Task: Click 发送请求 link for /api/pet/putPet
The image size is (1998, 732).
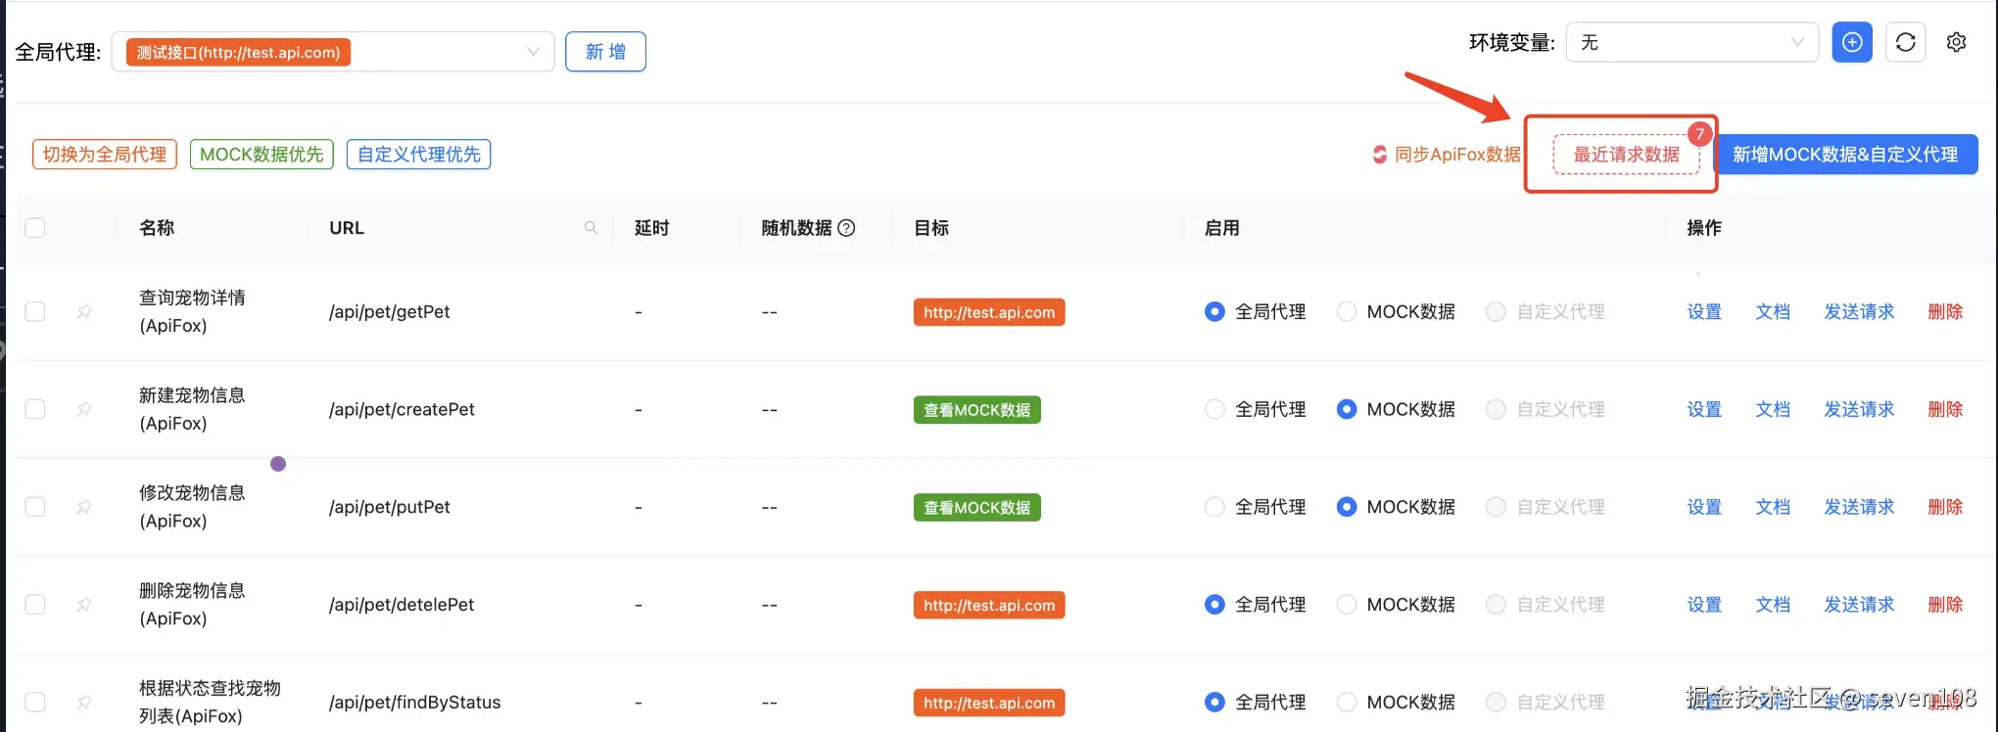Action: [1858, 507]
